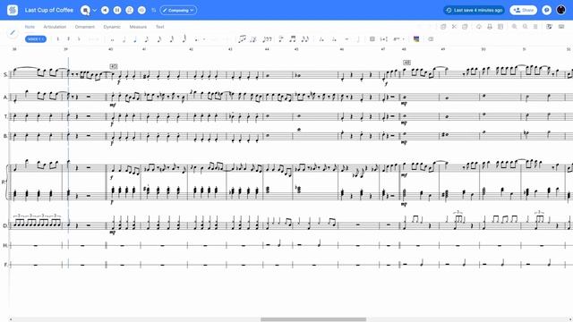Open the Voice 1 selector pill
Screen dimensions: 573x322
[36, 39]
